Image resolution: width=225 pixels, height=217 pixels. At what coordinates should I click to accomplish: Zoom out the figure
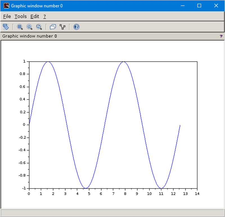pyautogui.click(x=39, y=27)
